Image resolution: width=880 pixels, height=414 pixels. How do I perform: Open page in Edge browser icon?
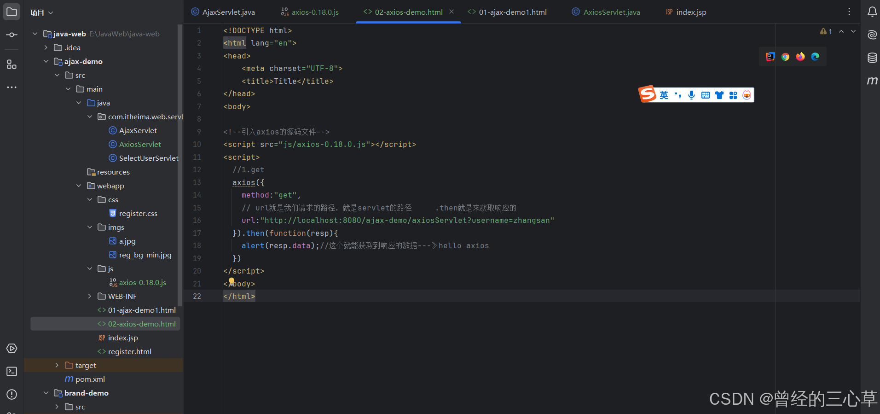click(x=815, y=57)
